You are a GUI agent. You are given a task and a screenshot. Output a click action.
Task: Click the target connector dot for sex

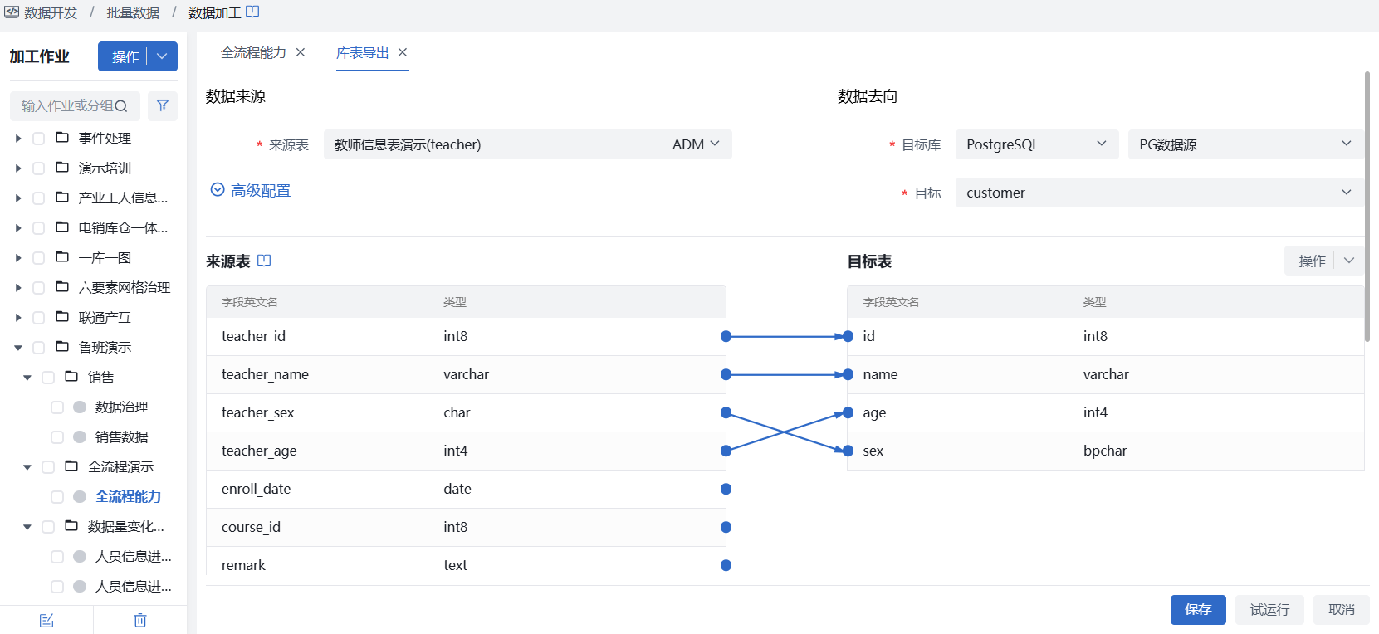[848, 451]
